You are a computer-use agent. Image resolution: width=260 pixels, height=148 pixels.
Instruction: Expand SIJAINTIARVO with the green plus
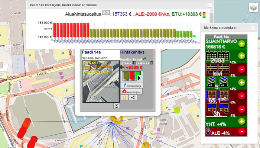tap(241, 44)
